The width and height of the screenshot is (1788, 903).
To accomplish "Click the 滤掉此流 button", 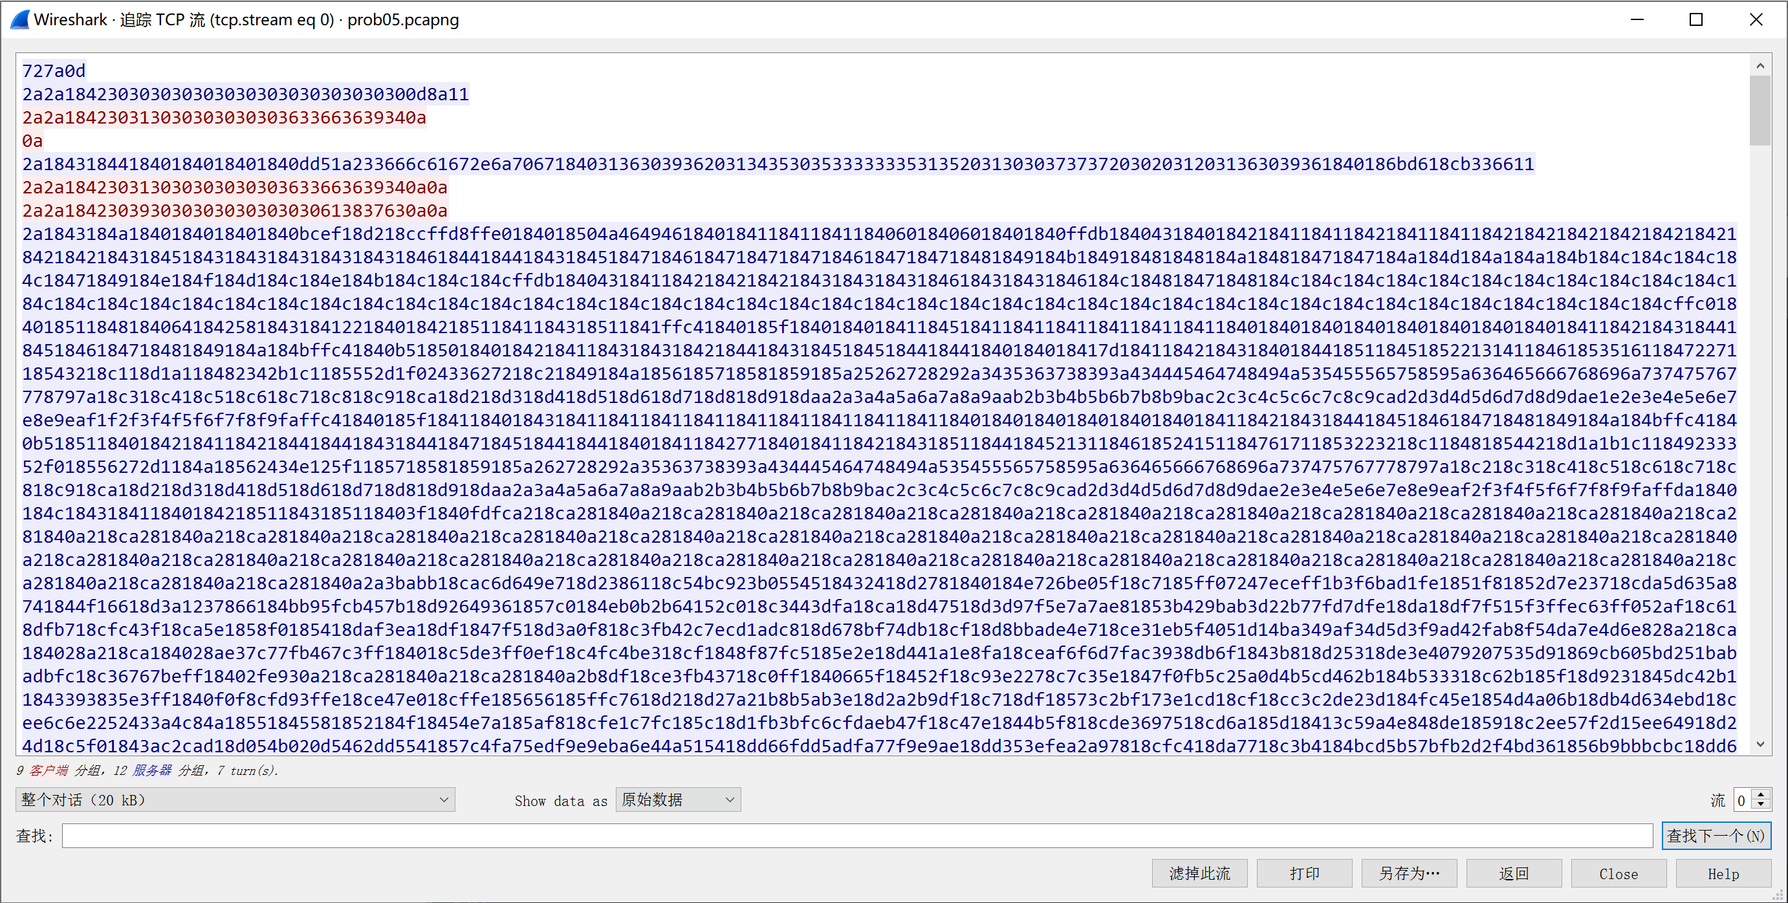I will click(x=1199, y=873).
